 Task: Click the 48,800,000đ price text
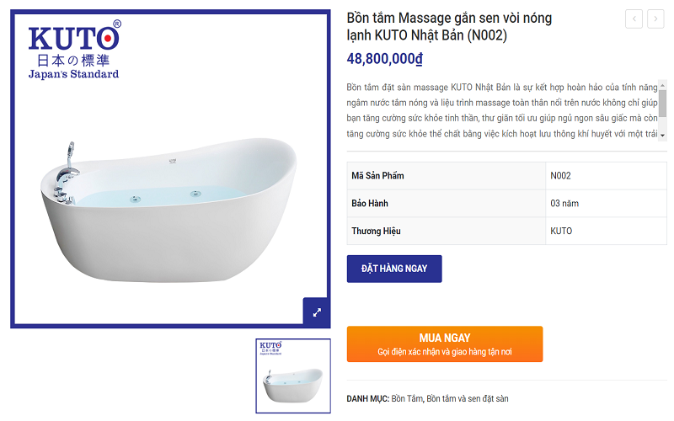point(385,58)
